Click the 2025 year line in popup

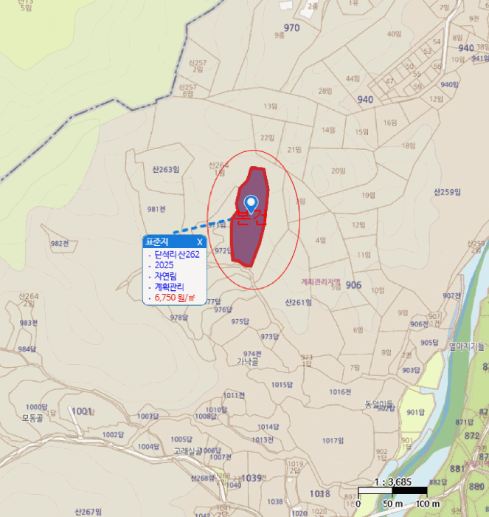click(164, 265)
